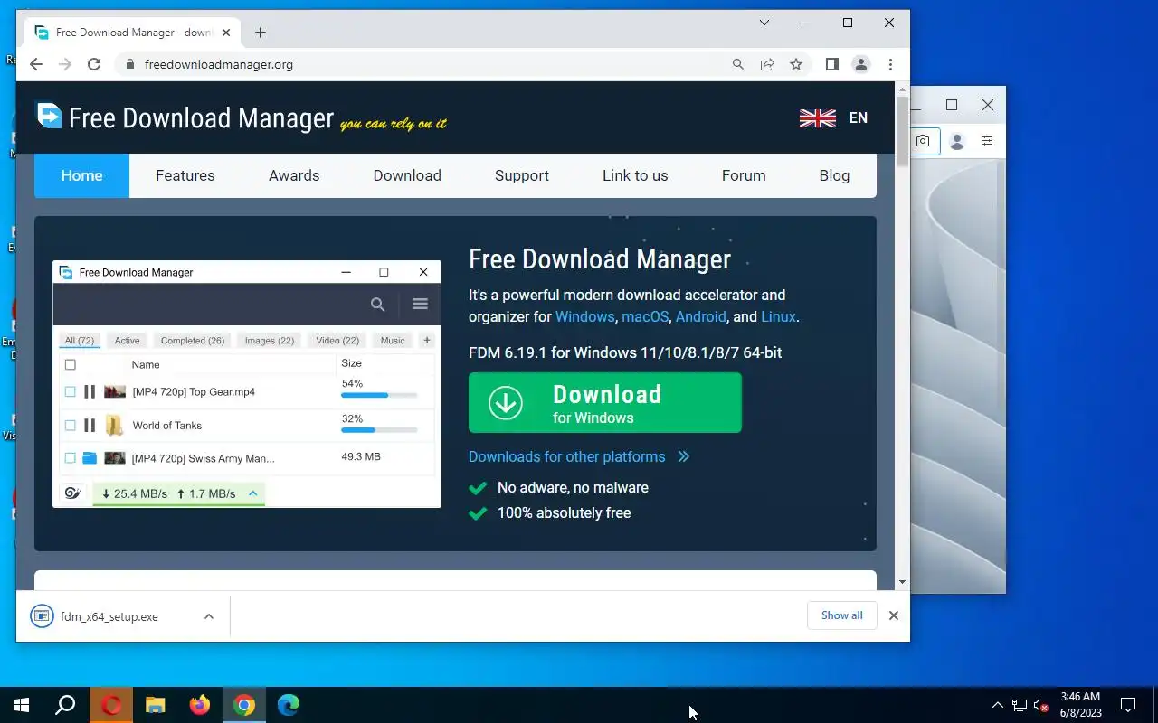The height and width of the screenshot is (723, 1158).
Task: Click the camera icon in the background window
Action: click(923, 141)
